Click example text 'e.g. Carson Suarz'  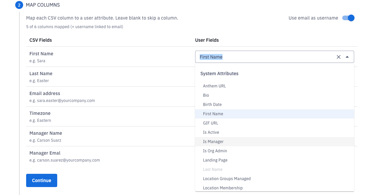point(45,140)
